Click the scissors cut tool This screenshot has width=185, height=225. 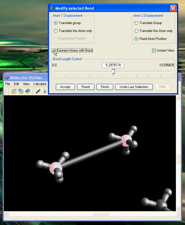(45, 91)
